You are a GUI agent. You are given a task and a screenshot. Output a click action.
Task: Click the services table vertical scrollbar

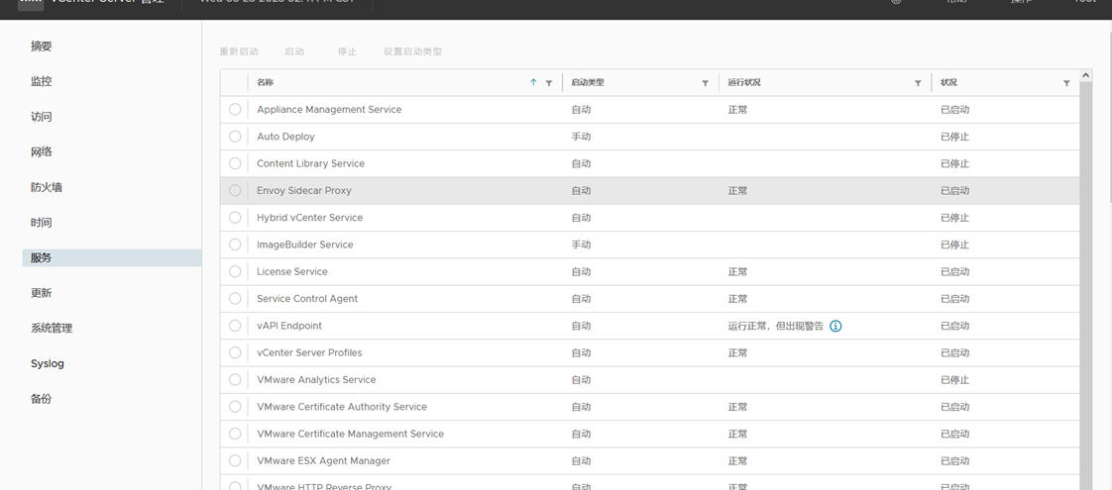(x=1086, y=285)
